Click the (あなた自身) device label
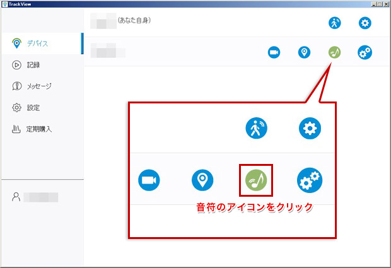The height and width of the screenshot is (268, 391). coord(134,20)
